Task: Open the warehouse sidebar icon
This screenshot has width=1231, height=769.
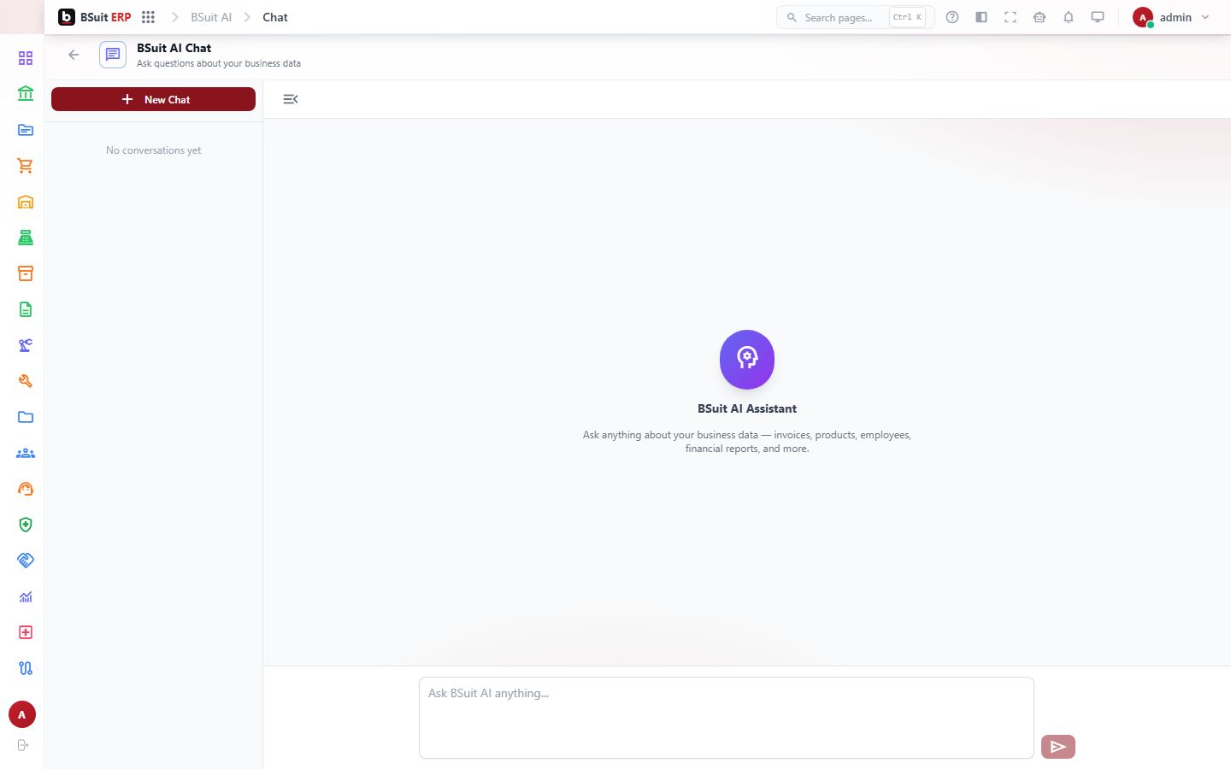Action: pyautogui.click(x=26, y=202)
